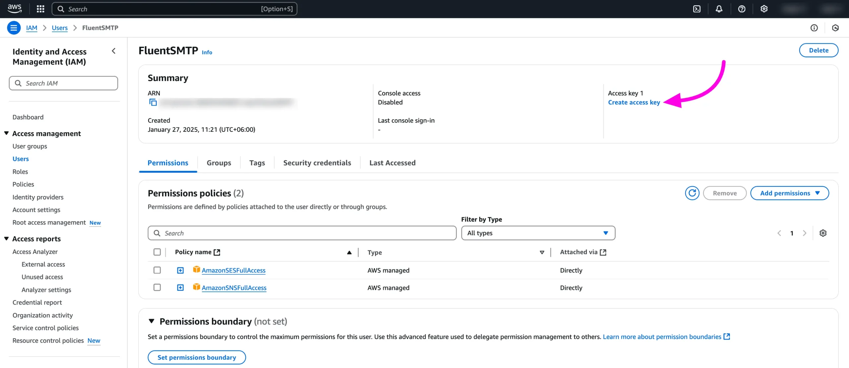Viewport: 849px width, 368px height.
Task: Check the AmazonSESFullAccess row checkbox
Action: tap(157, 270)
